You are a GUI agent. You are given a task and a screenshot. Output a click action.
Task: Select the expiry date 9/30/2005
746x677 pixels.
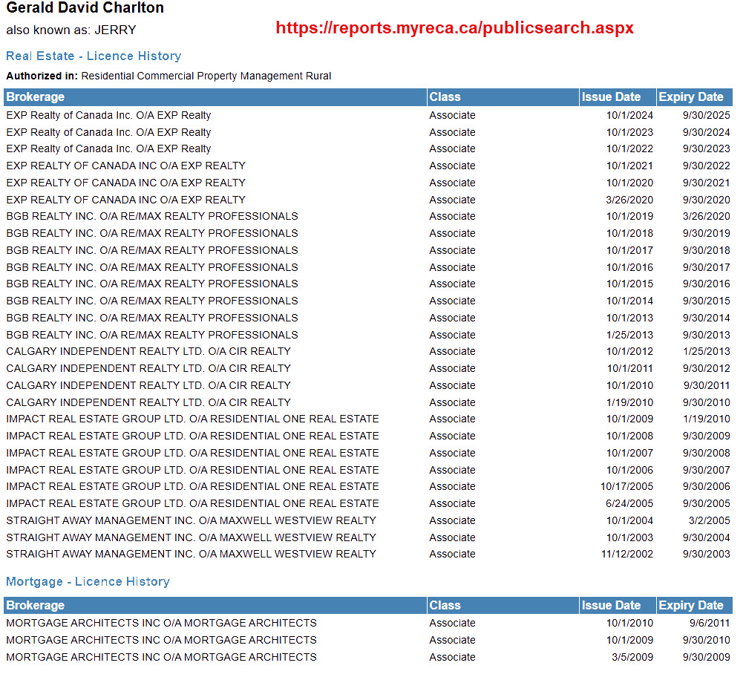707,504
